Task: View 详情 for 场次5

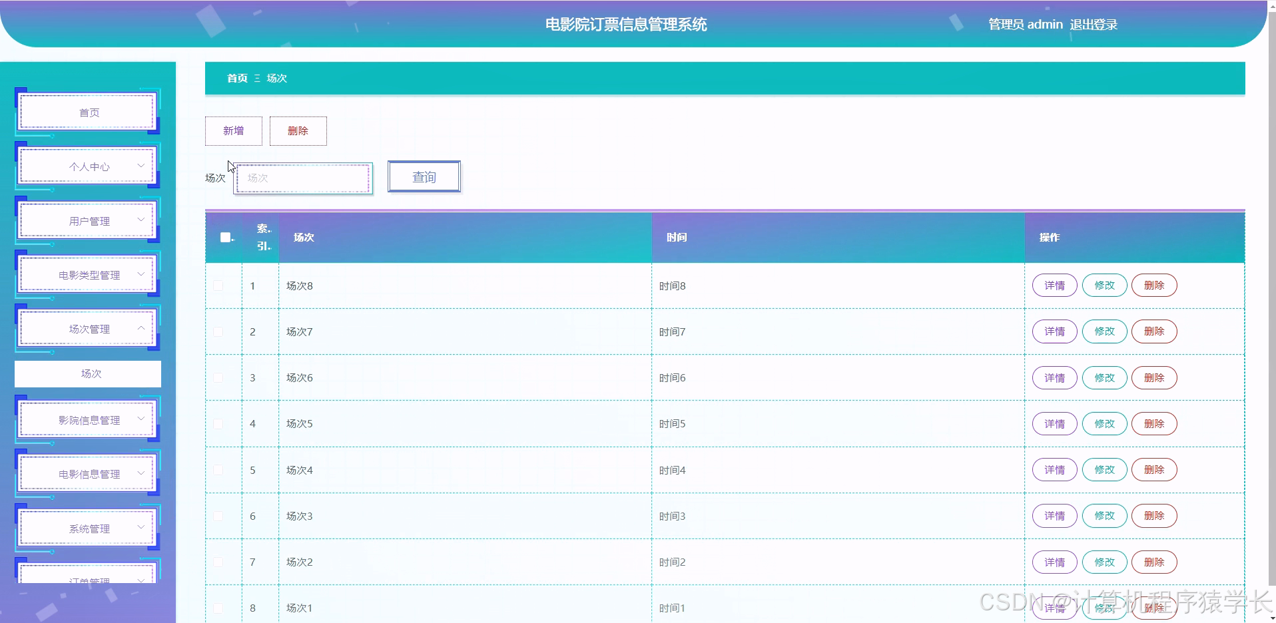Action: click(x=1055, y=424)
